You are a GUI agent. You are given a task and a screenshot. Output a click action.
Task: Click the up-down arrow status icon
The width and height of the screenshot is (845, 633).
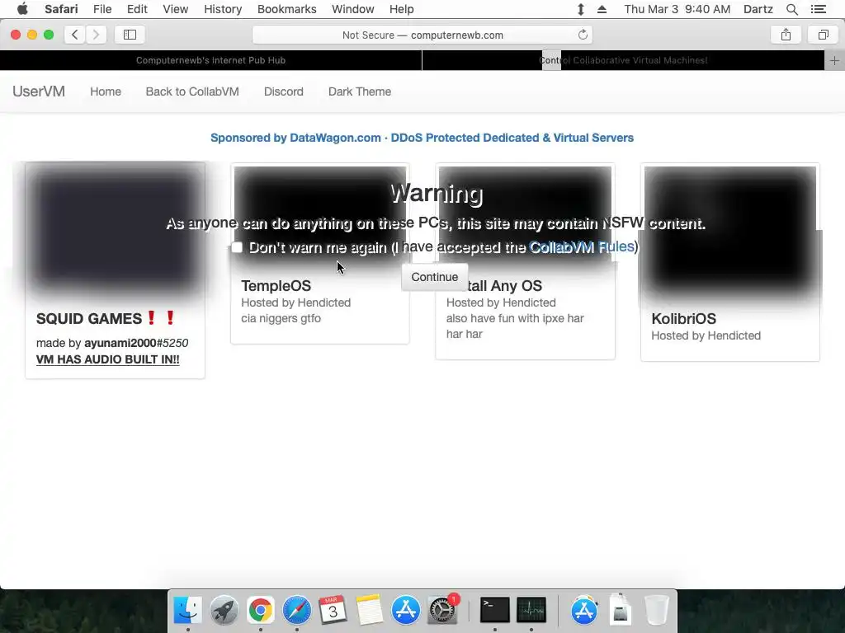coord(580,9)
